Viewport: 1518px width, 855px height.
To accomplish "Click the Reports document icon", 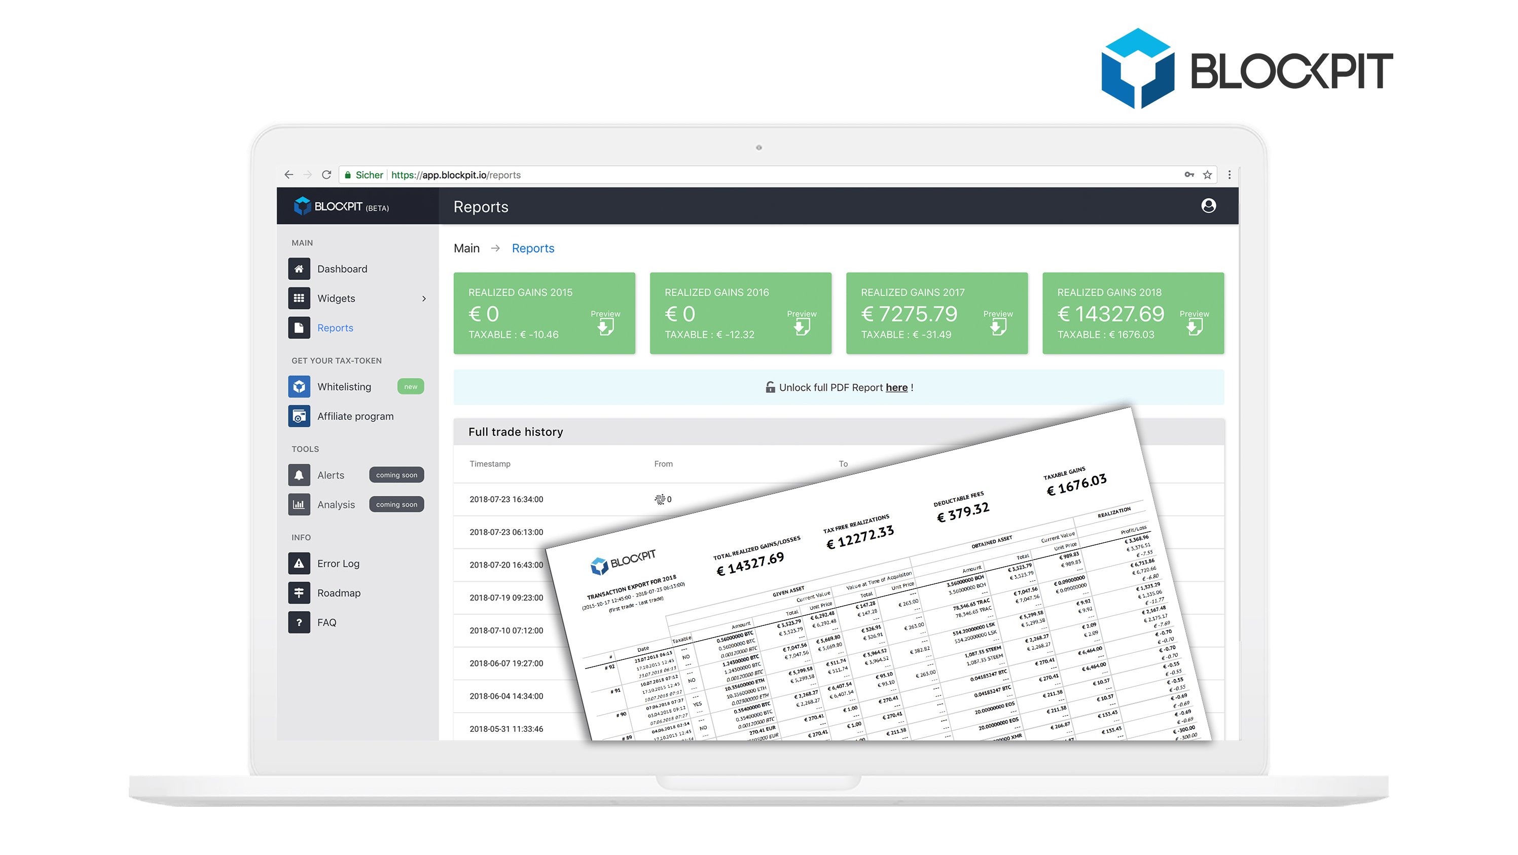I will coord(299,327).
